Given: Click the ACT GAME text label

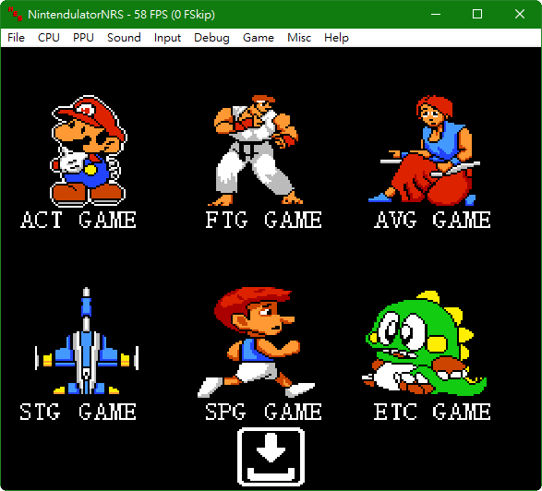Looking at the screenshot, I should (78, 220).
